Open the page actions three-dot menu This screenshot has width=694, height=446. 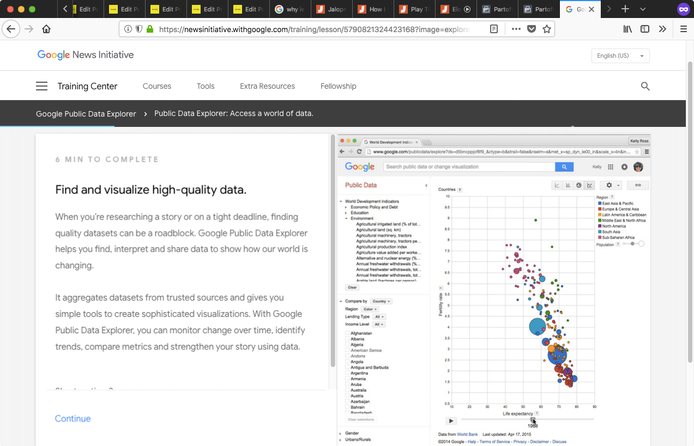[x=516, y=29]
